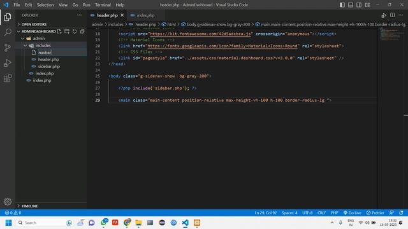Viewport: 408px width, 229px height.
Task: Change language mode via PHP
Action: pos(335,212)
